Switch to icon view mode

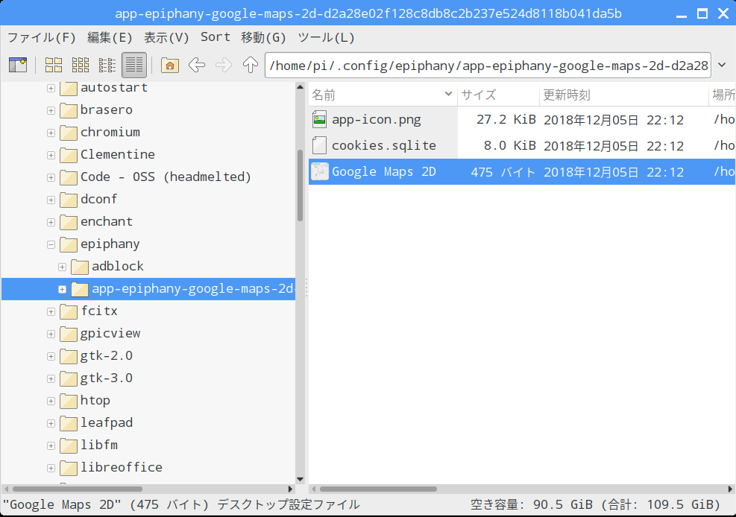(54, 65)
